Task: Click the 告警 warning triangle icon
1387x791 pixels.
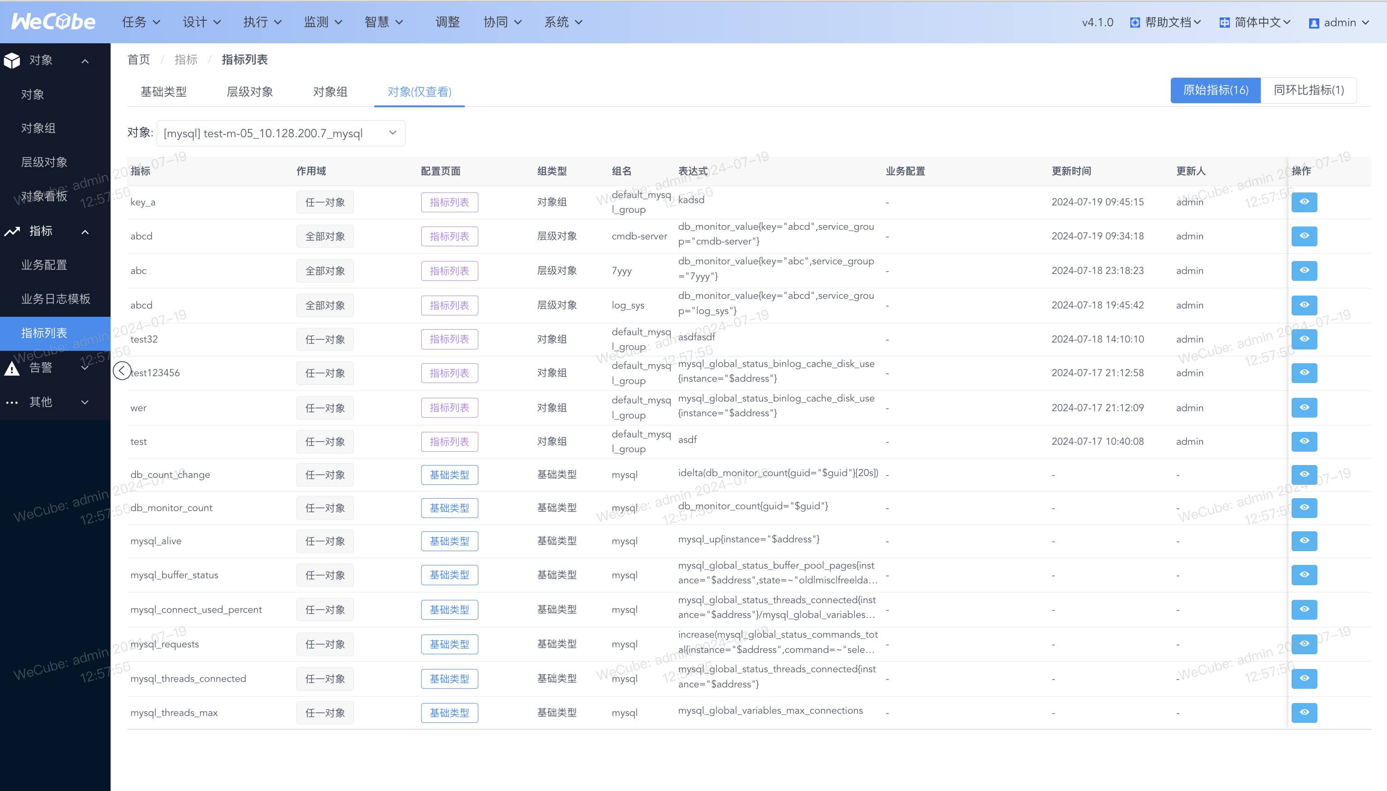Action: [12, 369]
